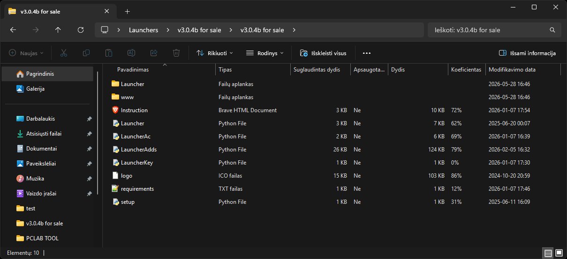
Task: Click the sidebar vertical scrollbar
Action: (x=98, y=133)
